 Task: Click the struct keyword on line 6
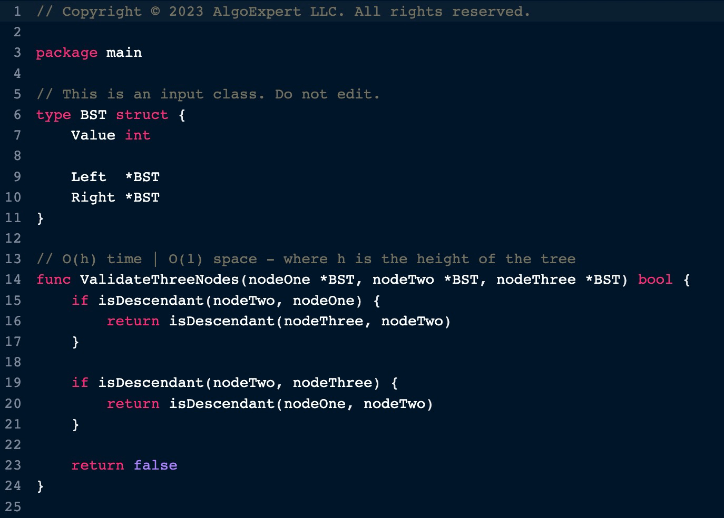click(142, 115)
